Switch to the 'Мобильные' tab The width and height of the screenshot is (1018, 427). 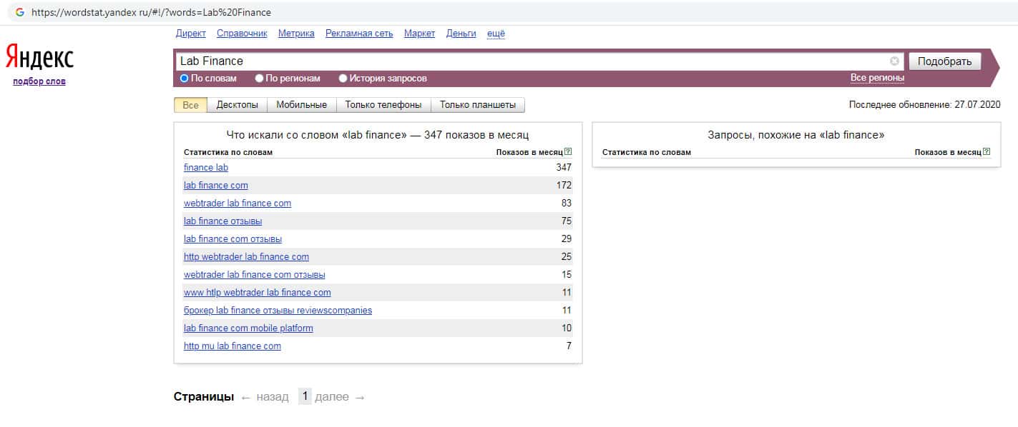point(301,105)
